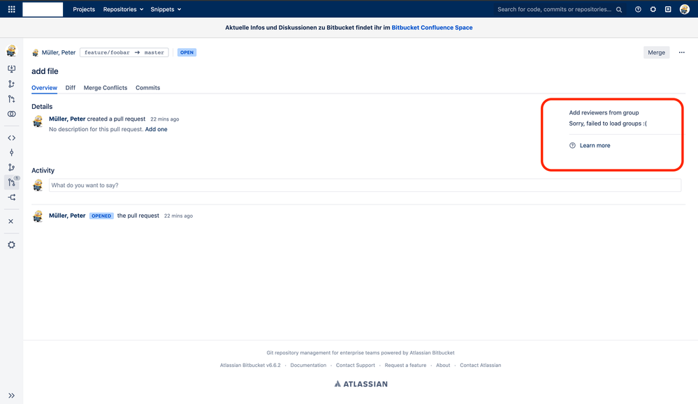Click the X icon in the sidebar

pos(11,221)
